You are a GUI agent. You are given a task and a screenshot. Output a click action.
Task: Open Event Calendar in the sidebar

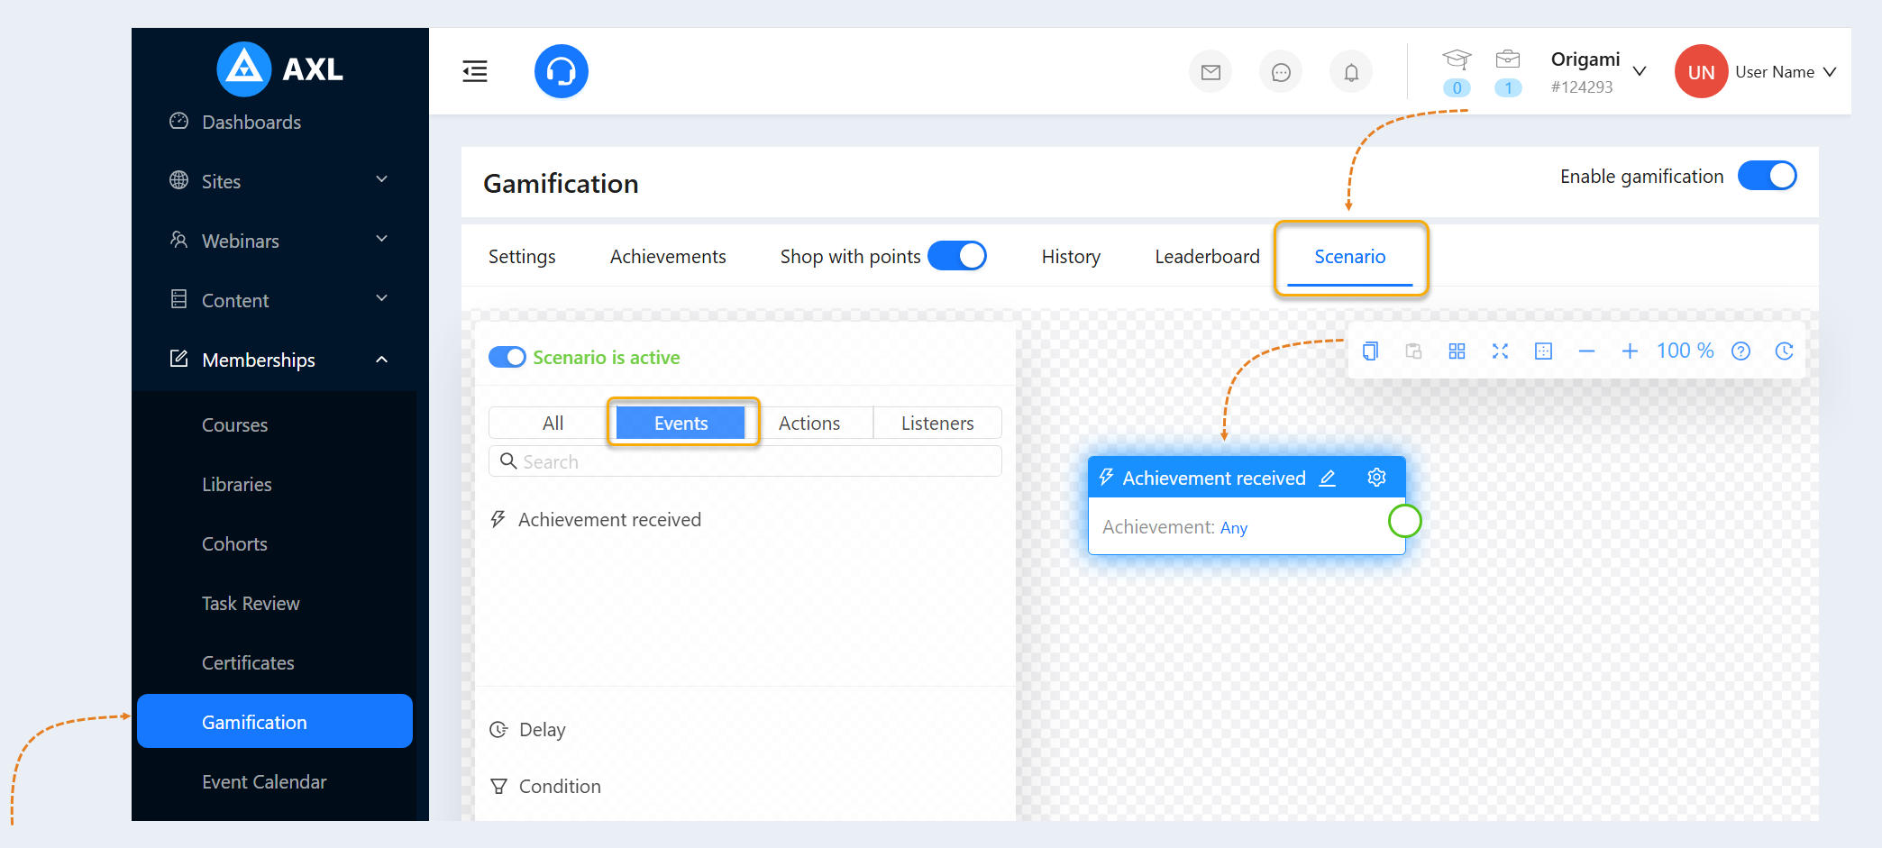tap(264, 781)
